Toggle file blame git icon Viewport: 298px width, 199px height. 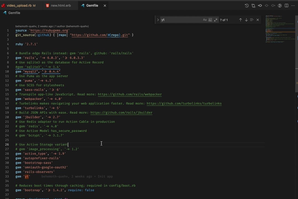[x=280, y=6]
